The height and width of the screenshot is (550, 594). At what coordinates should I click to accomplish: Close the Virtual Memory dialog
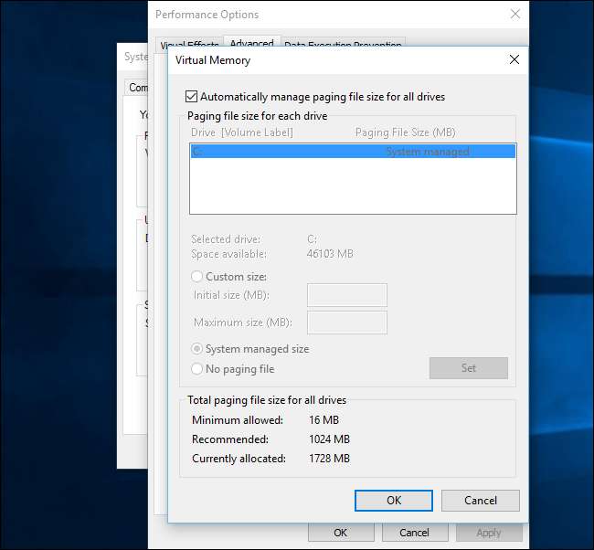pos(514,60)
